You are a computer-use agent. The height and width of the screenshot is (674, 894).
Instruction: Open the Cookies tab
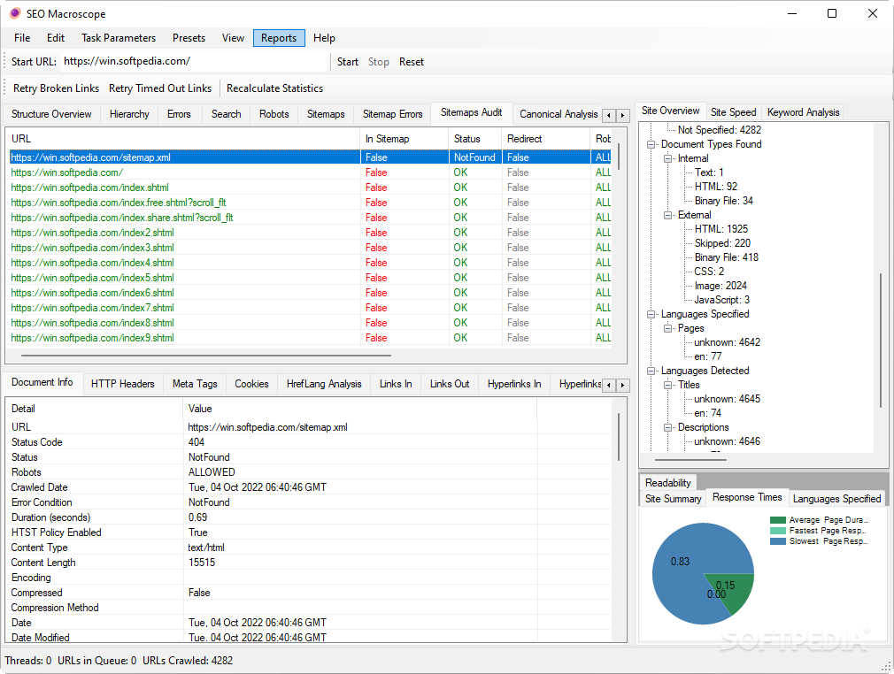[251, 384]
